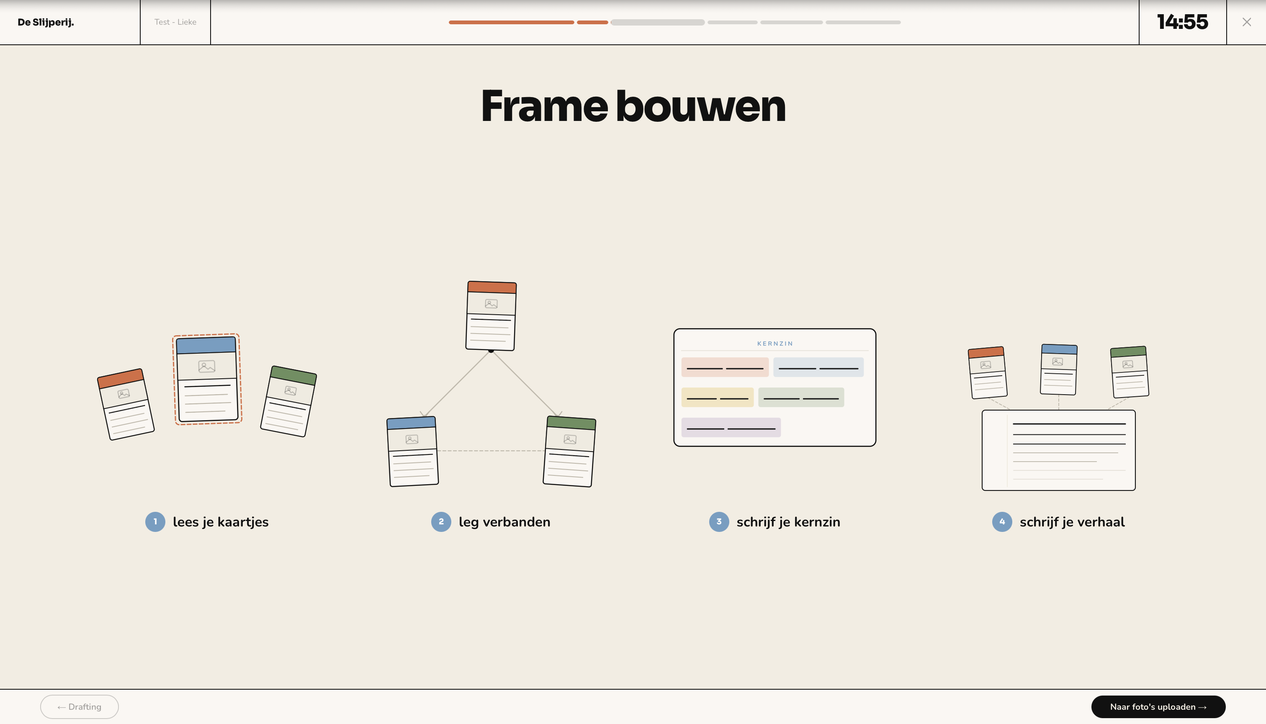The image size is (1266, 724).
Task: Click the third, widest gray progress segment
Action: (658, 22)
